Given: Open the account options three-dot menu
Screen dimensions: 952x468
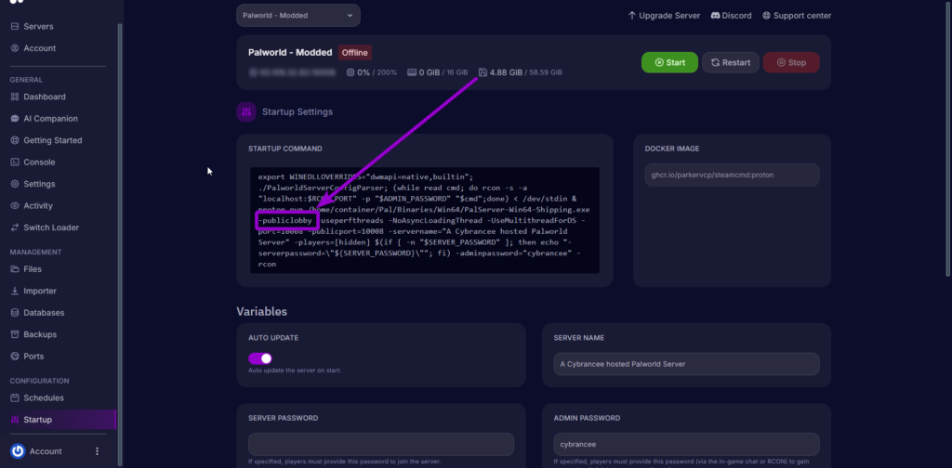Looking at the screenshot, I should [x=97, y=451].
